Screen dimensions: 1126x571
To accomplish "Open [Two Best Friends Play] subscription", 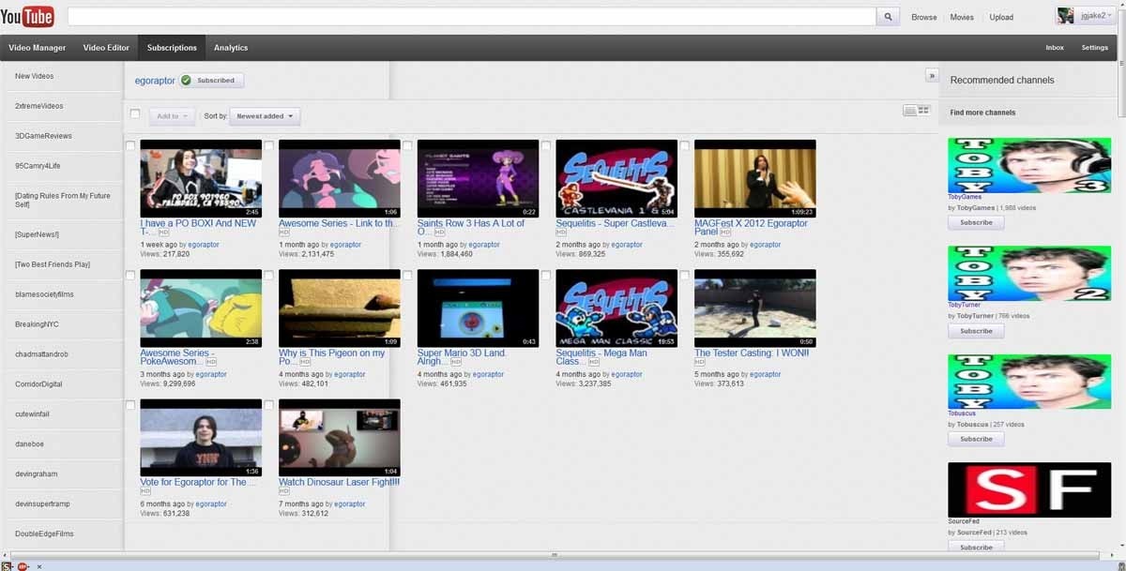I will coord(53,264).
